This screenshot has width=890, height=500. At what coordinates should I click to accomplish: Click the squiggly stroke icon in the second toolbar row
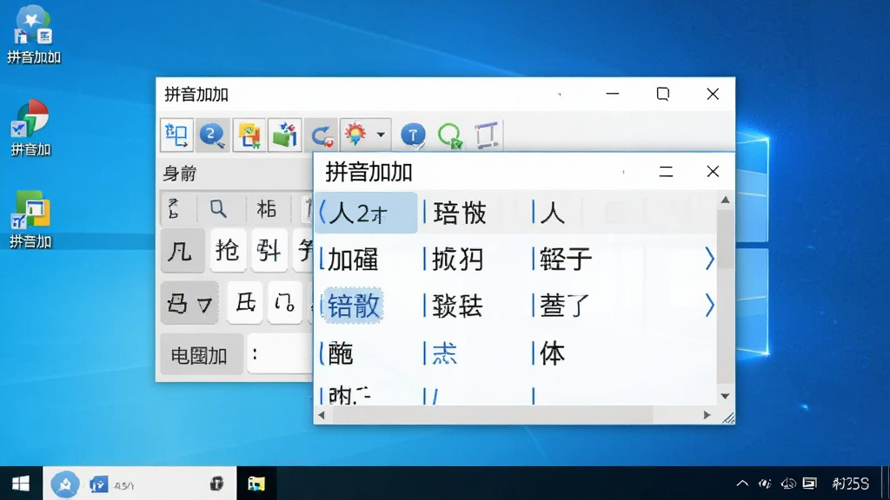[x=174, y=208]
